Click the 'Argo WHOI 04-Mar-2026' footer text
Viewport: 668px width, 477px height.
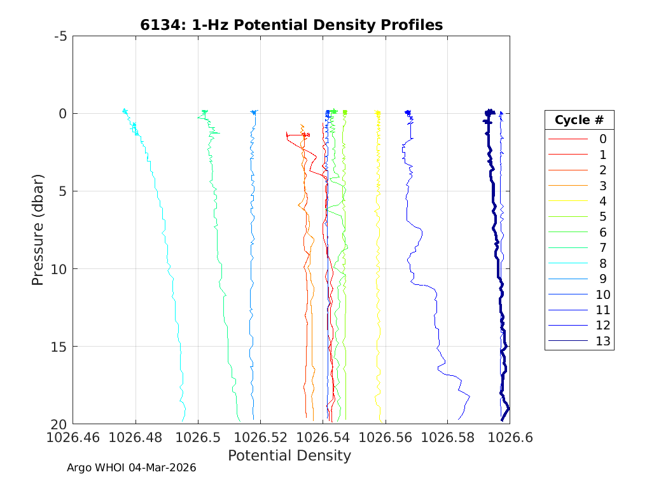(131, 467)
